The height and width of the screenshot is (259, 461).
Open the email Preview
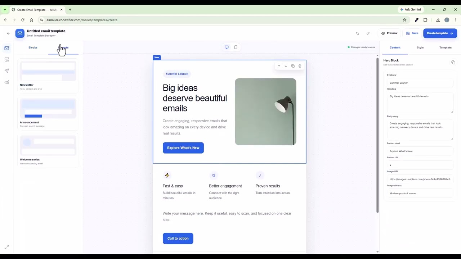[389, 33]
